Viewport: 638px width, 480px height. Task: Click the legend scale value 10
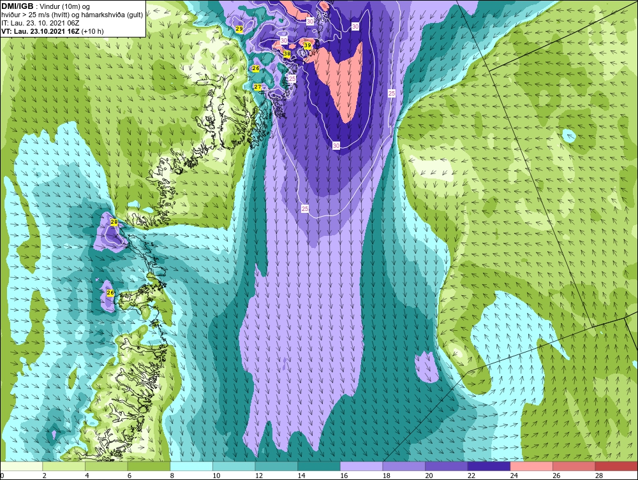pos(216,476)
